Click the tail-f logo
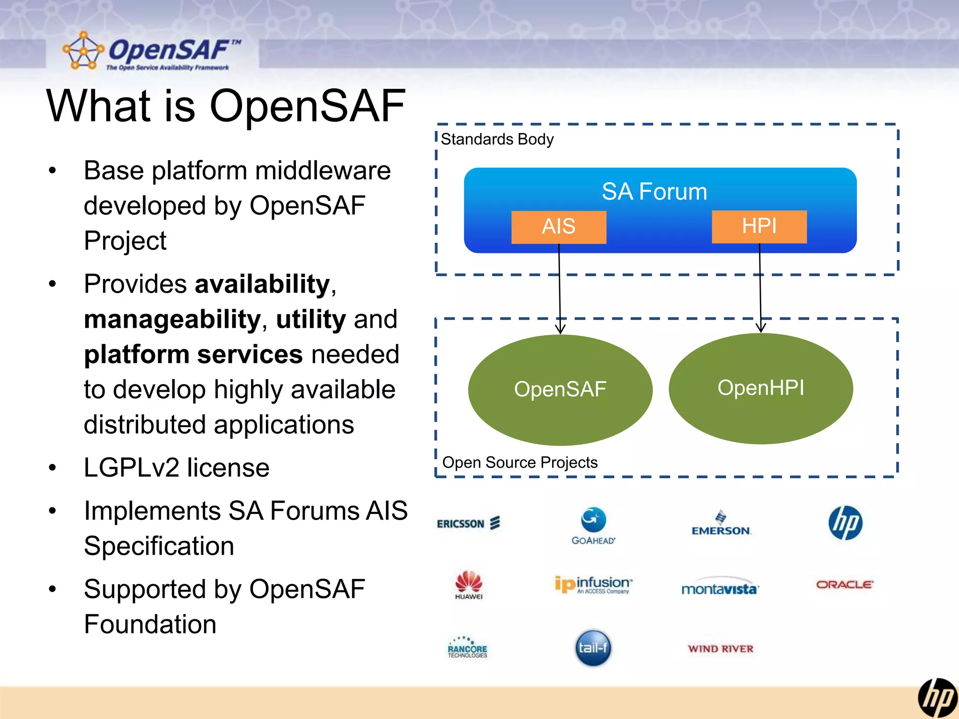 click(x=593, y=648)
